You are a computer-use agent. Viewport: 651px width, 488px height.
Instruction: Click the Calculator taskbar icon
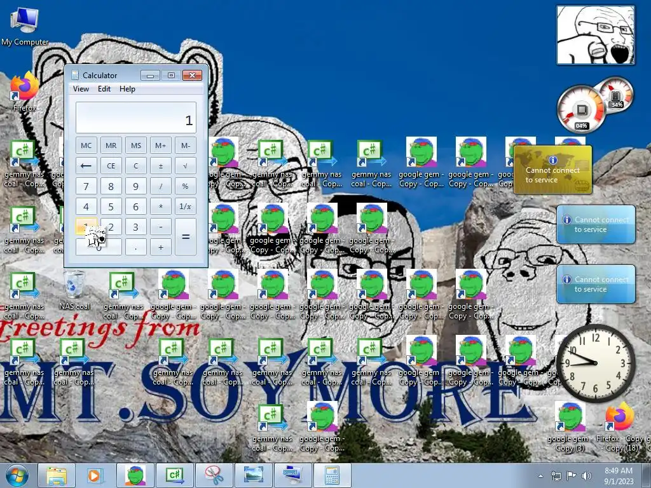click(x=332, y=475)
